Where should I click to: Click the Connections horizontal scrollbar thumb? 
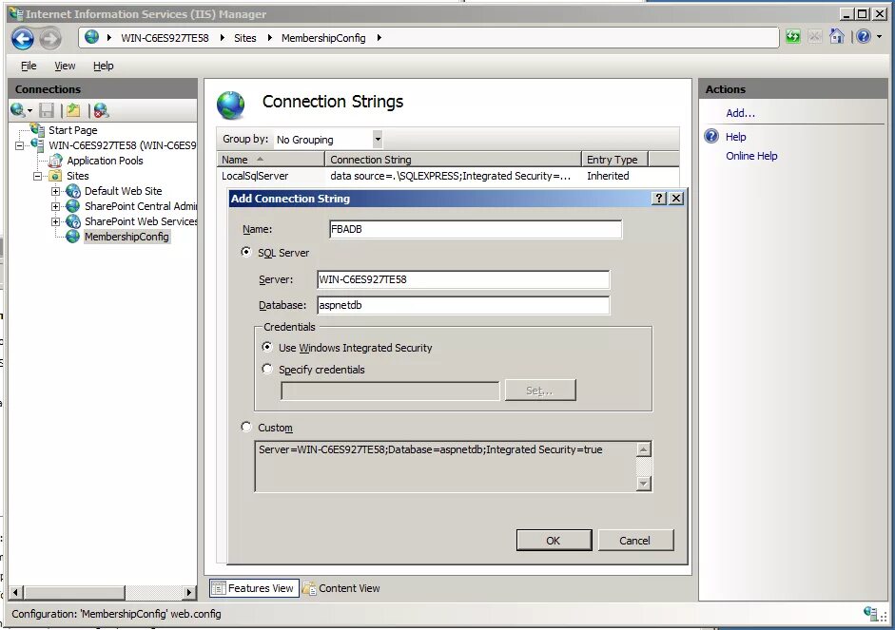click(x=75, y=592)
